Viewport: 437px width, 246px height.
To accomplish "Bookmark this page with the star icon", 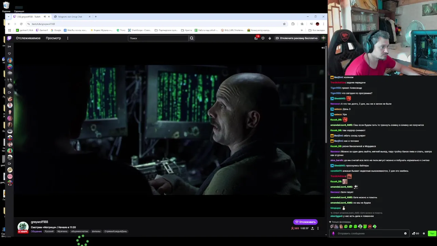I will 284,24.
